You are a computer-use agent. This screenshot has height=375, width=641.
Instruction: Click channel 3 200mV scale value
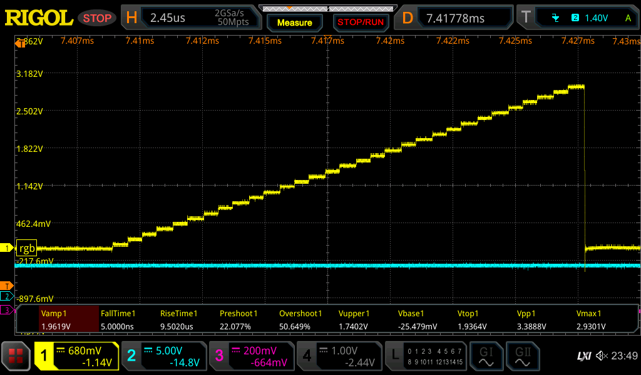pyautogui.click(x=260, y=351)
